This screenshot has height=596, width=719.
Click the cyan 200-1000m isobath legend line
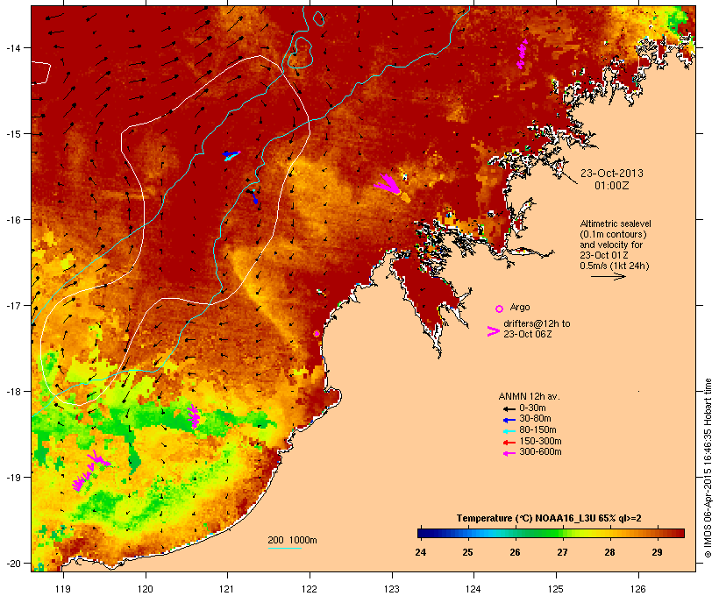point(284,548)
